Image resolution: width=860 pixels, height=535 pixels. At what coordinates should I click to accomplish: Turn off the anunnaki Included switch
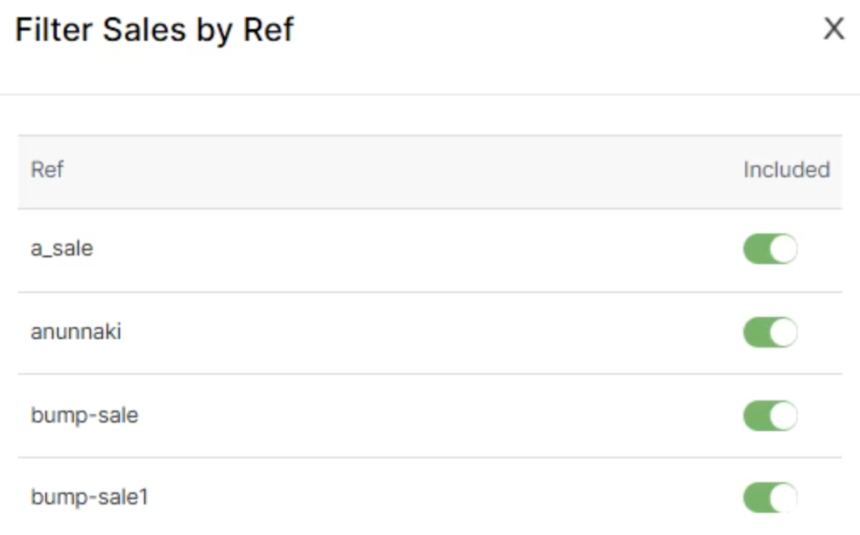[x=770, y=332]
